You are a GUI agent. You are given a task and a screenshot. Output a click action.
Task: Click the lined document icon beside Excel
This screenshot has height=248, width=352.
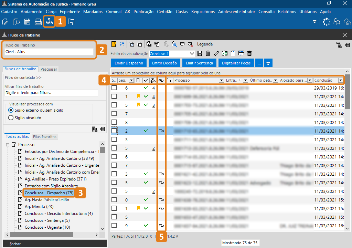click(233, 53)
